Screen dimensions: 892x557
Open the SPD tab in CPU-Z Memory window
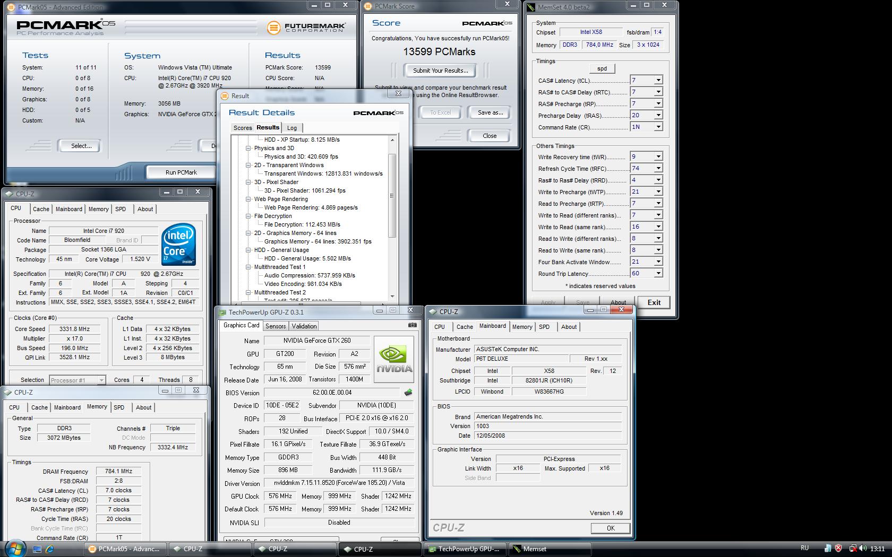click(x=119, y=407)
